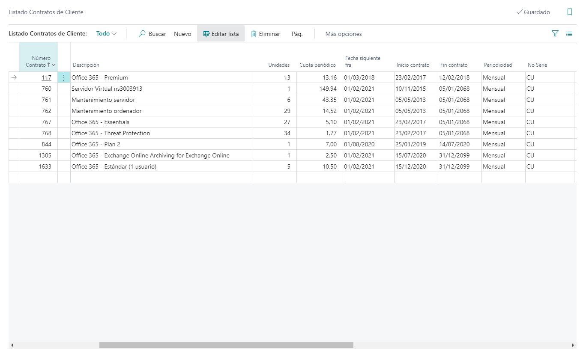Click the Editar lista grid icon
This screenshot has width=583, height=356.
[206, 34]
